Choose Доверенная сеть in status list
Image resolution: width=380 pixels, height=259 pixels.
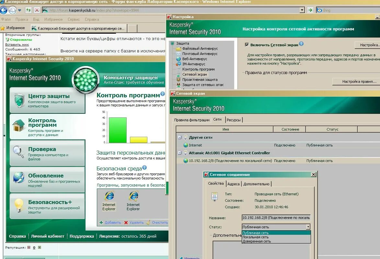276,241
